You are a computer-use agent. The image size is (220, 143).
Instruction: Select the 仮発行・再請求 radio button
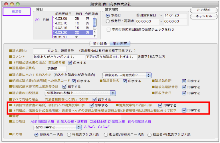pyautogui.click(x=108, y=21)
